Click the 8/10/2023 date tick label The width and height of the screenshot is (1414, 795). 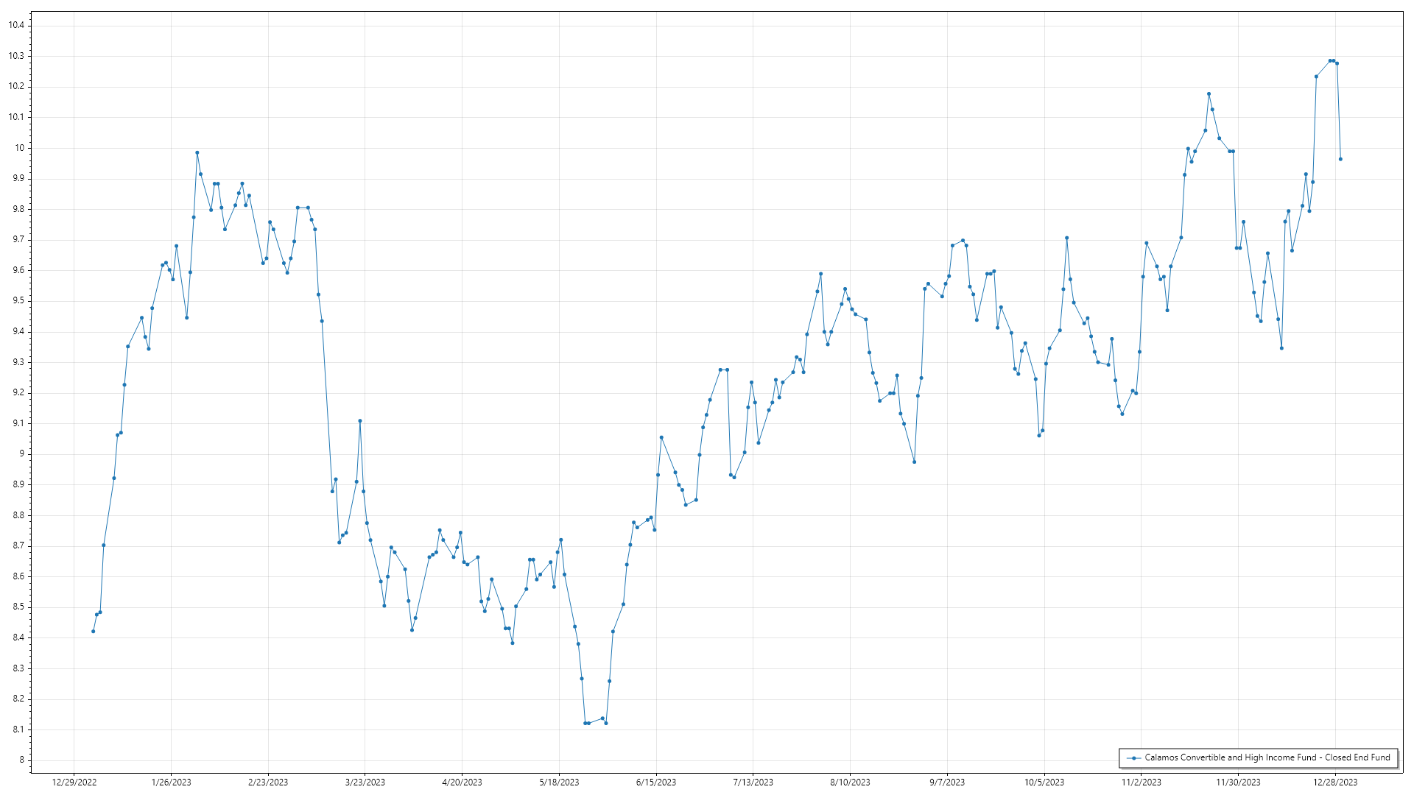coord(850,782)
